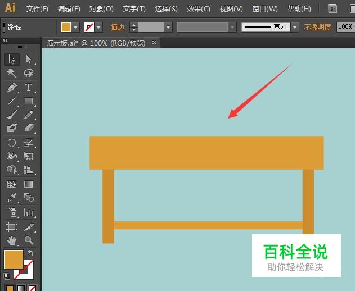The width and height of the screenshot is (355, 291).
Task: Select the Perspective Grid tool
Action: (x=29, y=170)
